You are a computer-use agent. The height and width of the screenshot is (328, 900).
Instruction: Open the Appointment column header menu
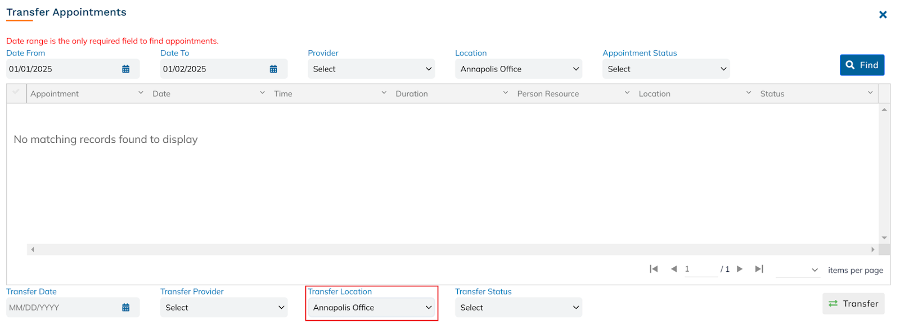click(x=141, y=93)
